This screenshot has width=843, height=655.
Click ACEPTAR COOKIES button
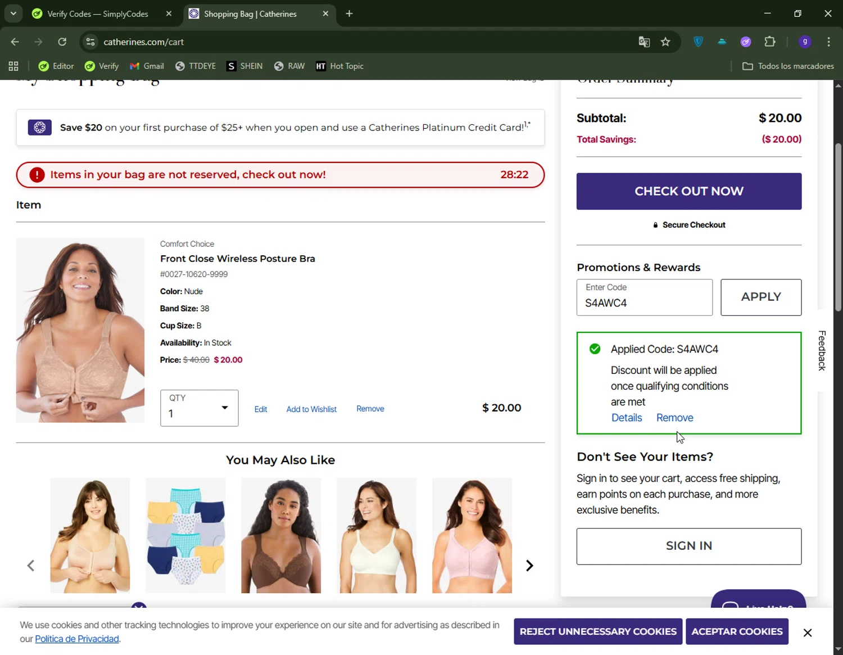click(x=737, y=631)
